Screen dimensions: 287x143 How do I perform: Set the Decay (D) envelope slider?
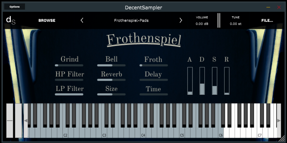pos(202,81)
